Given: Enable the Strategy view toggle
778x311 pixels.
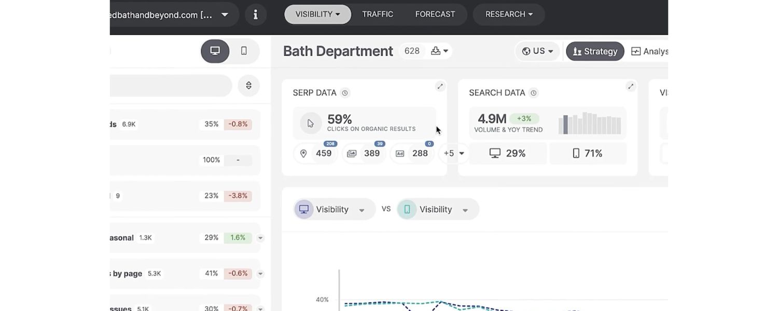Looking at the screenshot, I should pos(595,51).
